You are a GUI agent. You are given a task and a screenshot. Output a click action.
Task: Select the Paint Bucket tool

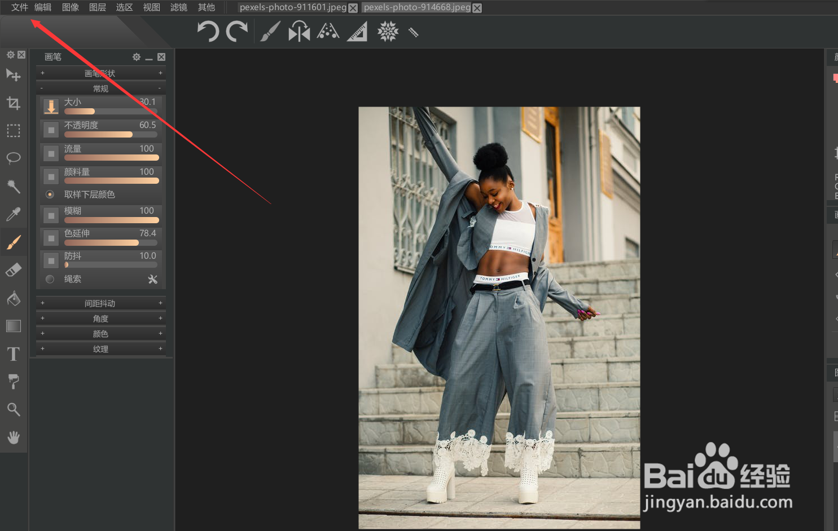[14, 298]
